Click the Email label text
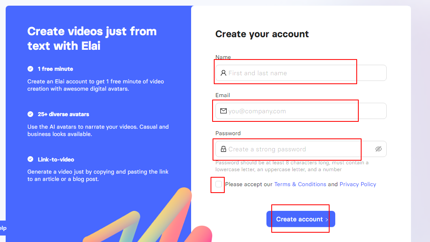The image size is (430, 242). (222, 95)
